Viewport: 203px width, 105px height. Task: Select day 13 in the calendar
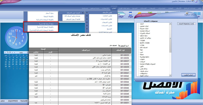pos(23,60)
